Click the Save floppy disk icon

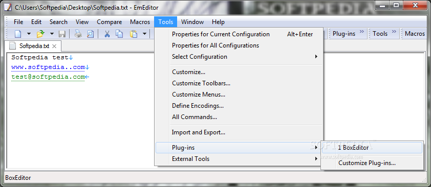pyautogui.click(x=62, y=34)
